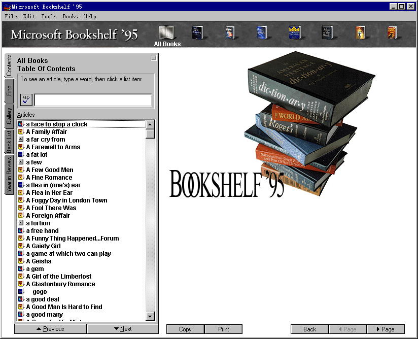Image resolution: width=418 pixels, height=339 pixels.
Task: Select 'A Foreign Affair' article
Action: tap(48, 215)
